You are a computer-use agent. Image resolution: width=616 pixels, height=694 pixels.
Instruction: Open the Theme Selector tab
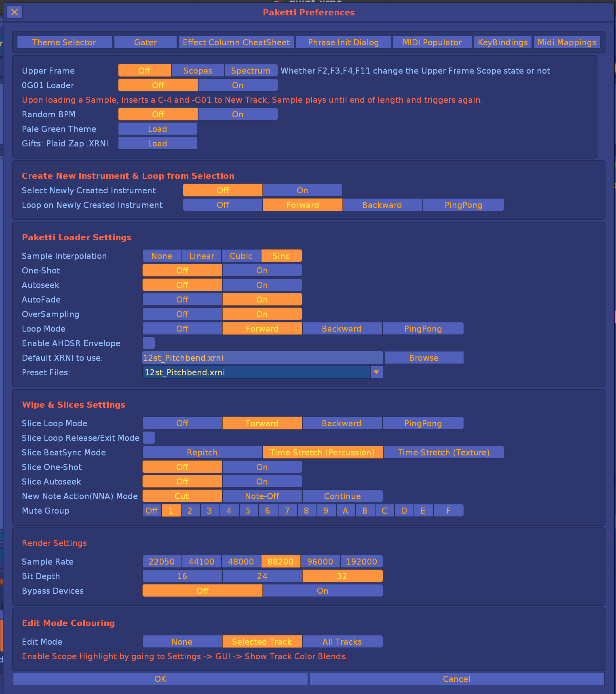[64, 42]
